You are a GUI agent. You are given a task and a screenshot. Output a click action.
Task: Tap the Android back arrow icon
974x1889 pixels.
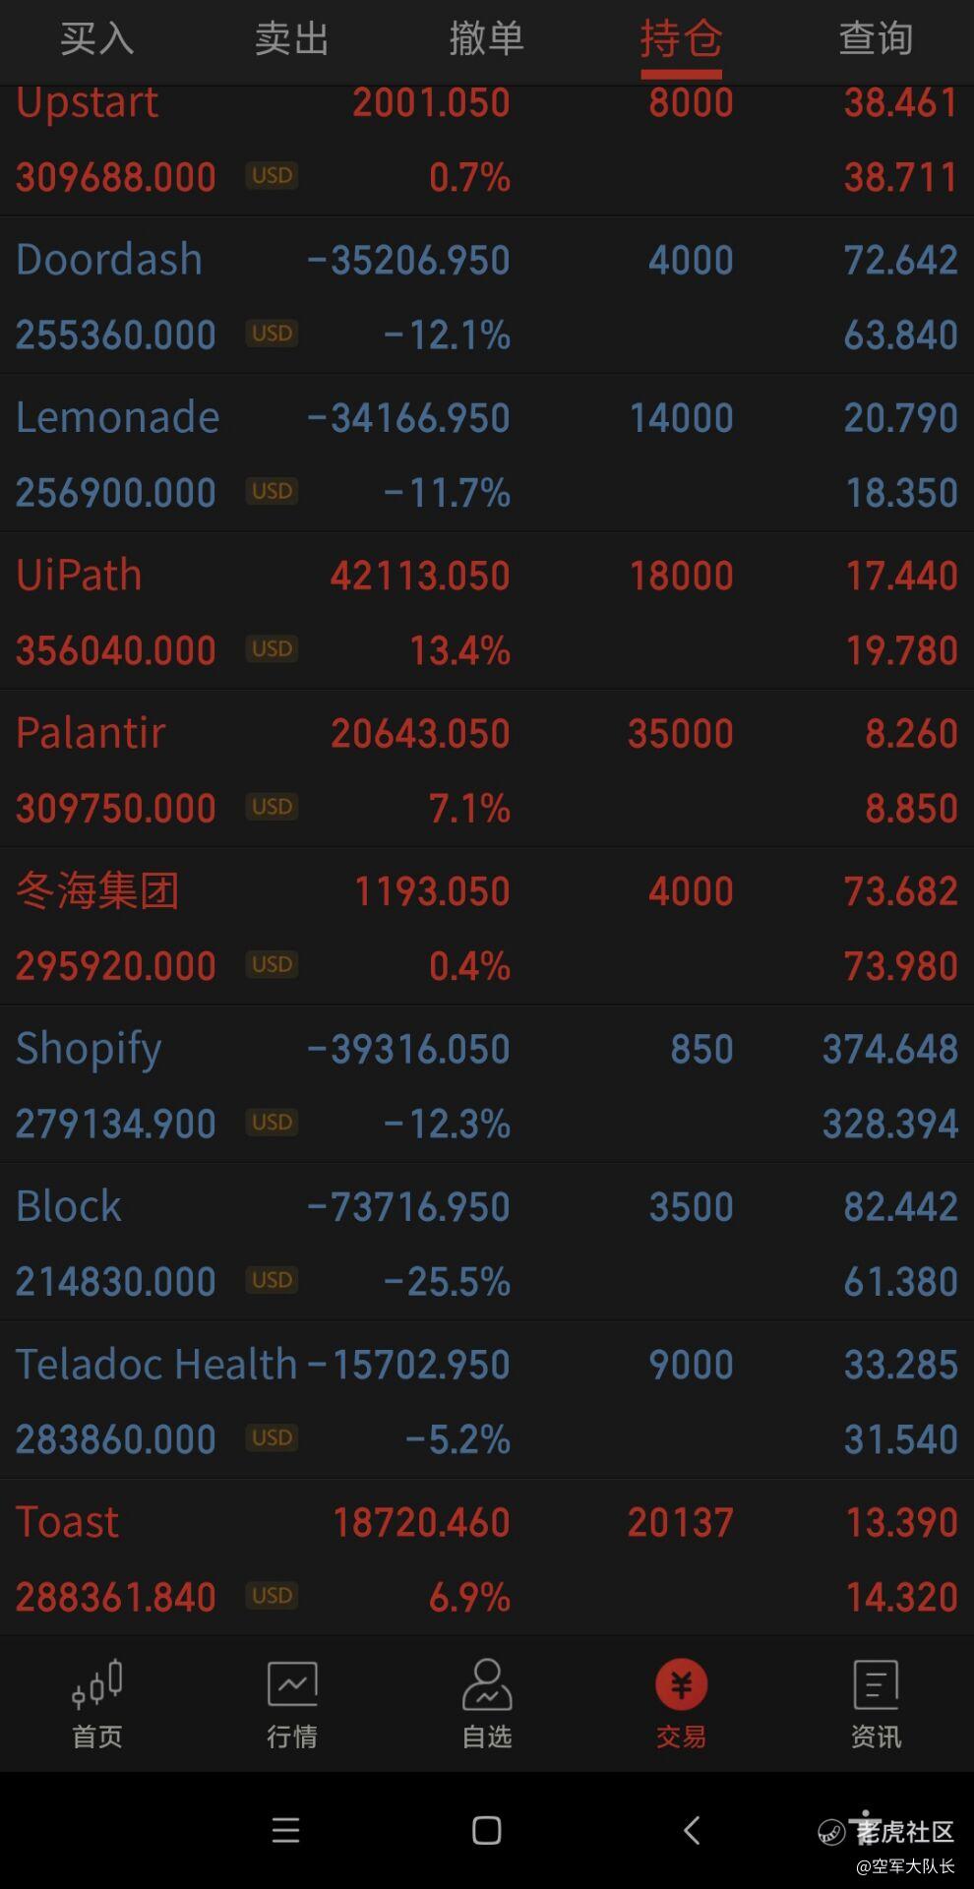[x=692, y=1830]
